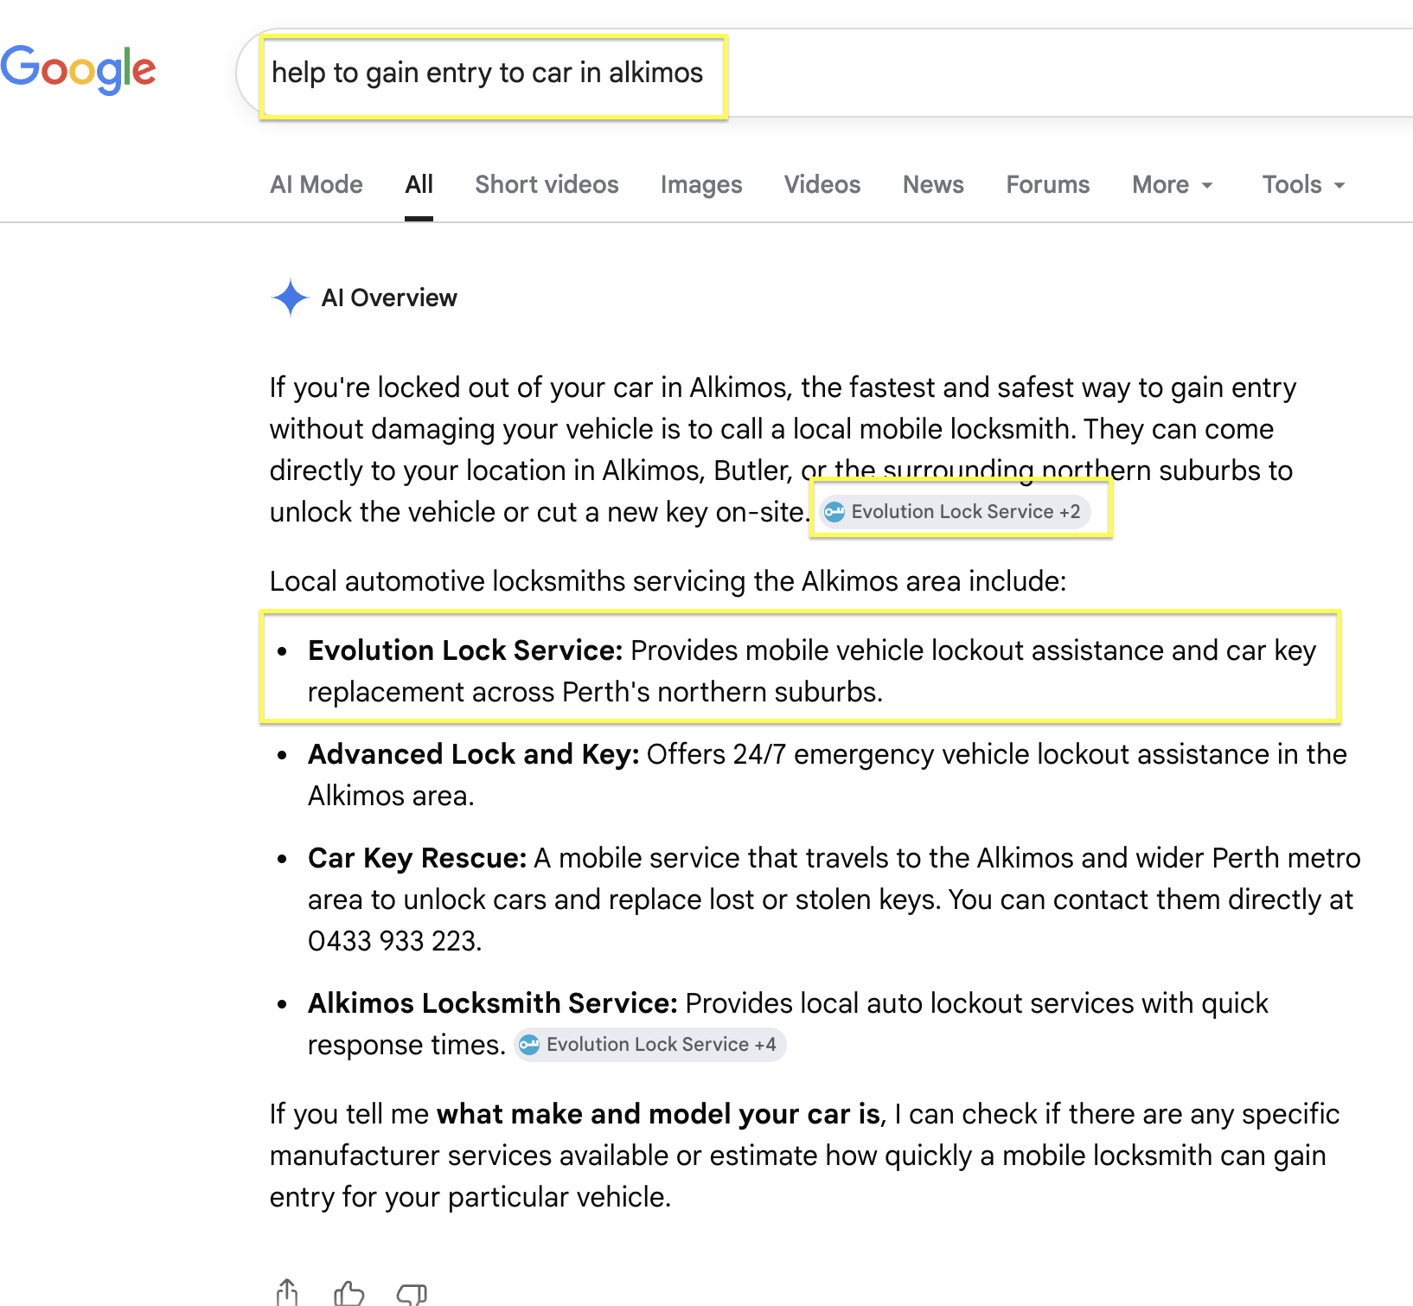1413x1306 pixels.
Task: Share the AI Overview response
Action: tap(287, 1292)
